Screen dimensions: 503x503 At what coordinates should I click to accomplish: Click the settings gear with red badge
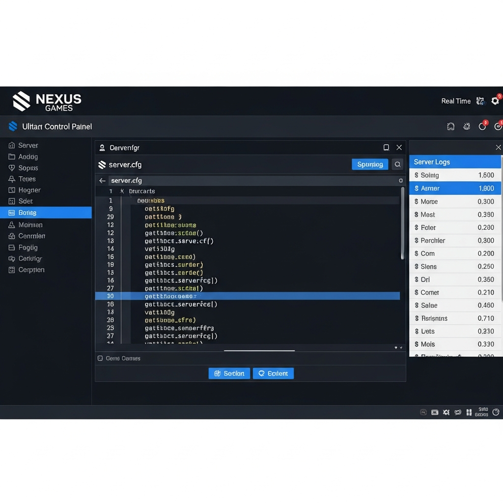click(495, 101)
